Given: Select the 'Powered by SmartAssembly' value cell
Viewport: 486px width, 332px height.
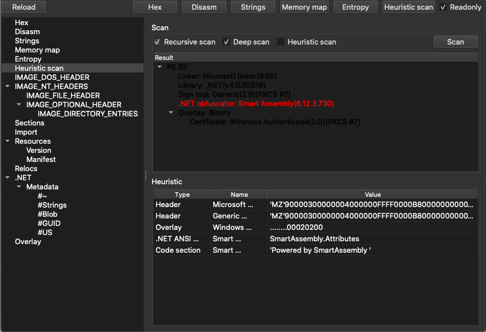Looking at the screenshot, I should [373, 250].
